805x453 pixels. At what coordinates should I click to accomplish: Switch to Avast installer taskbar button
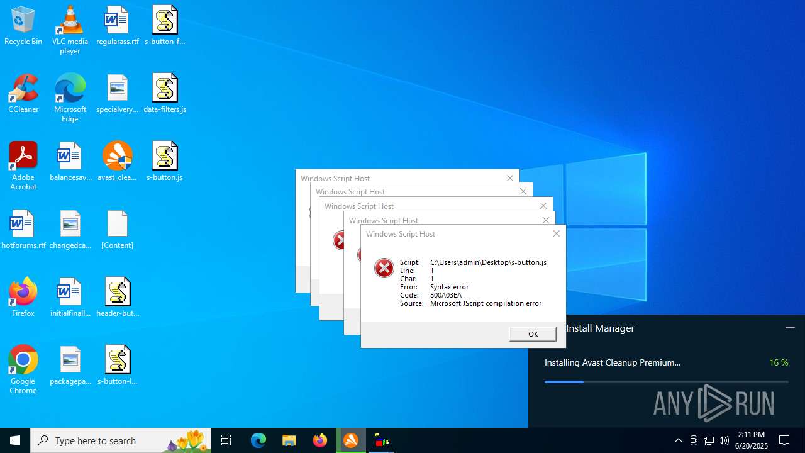[x=351, y=440]
